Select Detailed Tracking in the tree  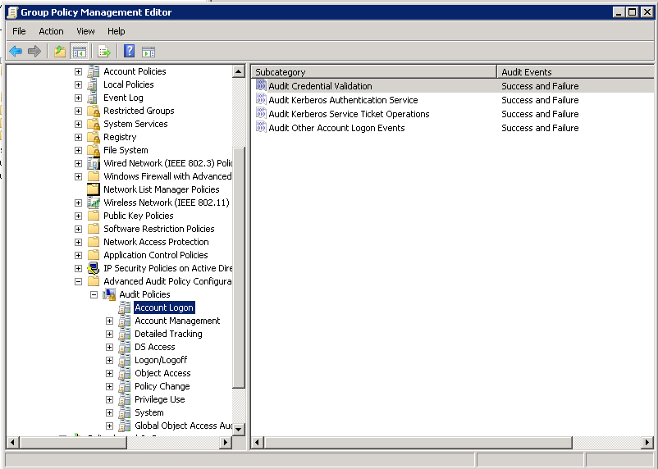click(168, 334)
